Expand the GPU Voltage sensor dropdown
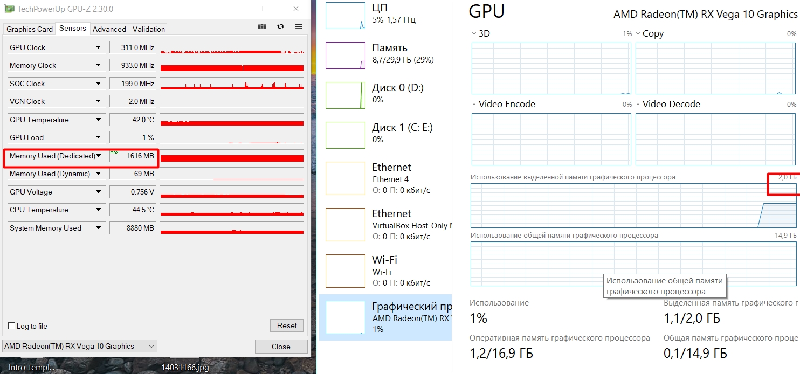800x374 pixels. click(x=98, y=192)
